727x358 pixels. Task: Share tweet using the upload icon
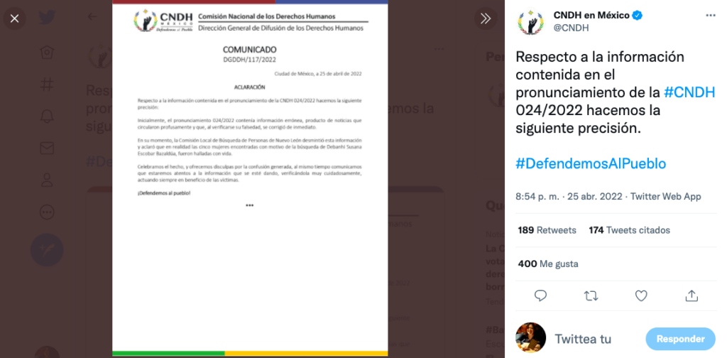pos(692,295)
